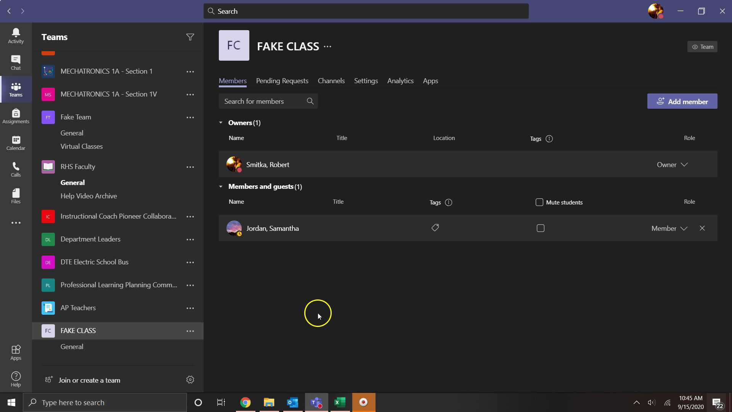Image resolution: width=732 pixels, height=412 pixels.
Task: Click the Tags info icon
Action: coord(549,139)
